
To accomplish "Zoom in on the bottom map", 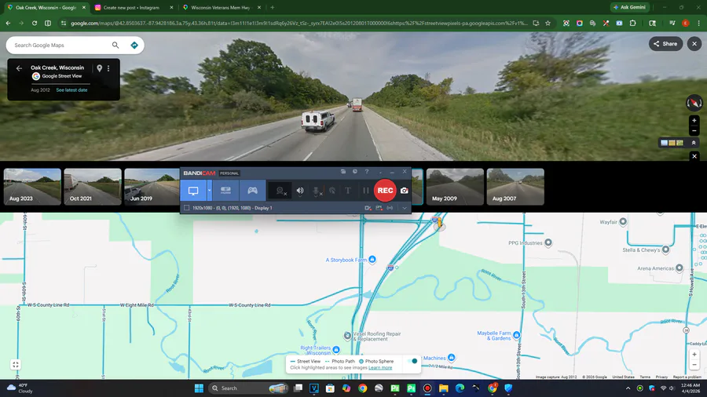I will (694, 354).
